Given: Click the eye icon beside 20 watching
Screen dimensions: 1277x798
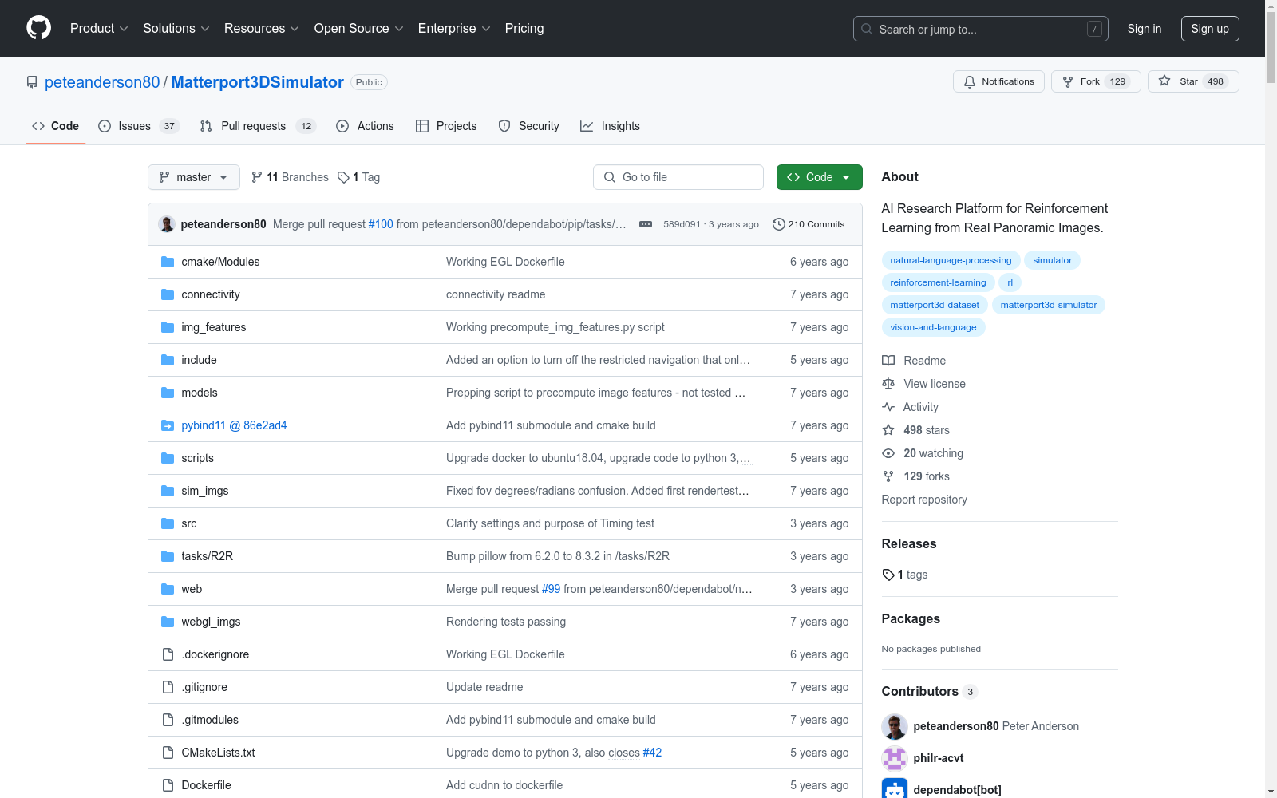Looking at the screenshot, I should coord(888,453).
